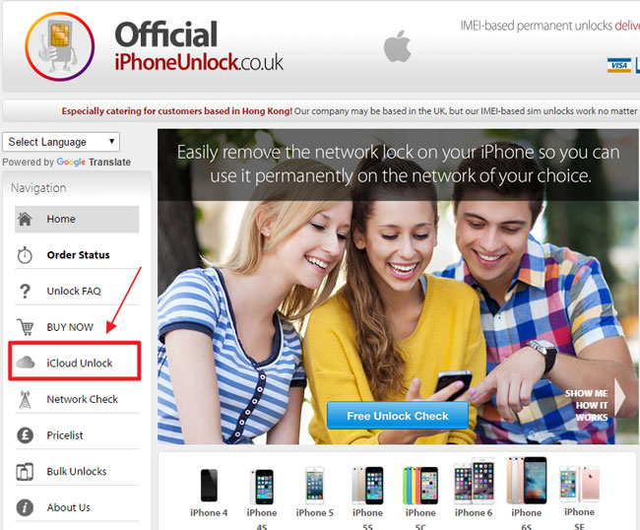Click the antenna tower icon beside Network Check
640x530 pixels.
pyautogui.click(x=25, y=399)
